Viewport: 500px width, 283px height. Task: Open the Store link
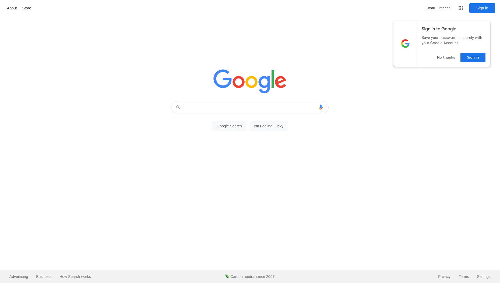coord(27,8)
